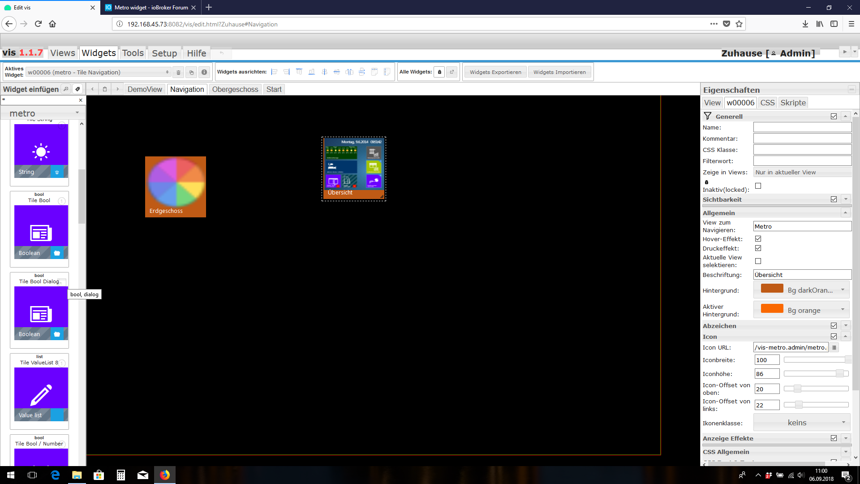The image size is (860, 484).
Task: Open the Aktives Widget dropdown
Action: tap(99, 72)
